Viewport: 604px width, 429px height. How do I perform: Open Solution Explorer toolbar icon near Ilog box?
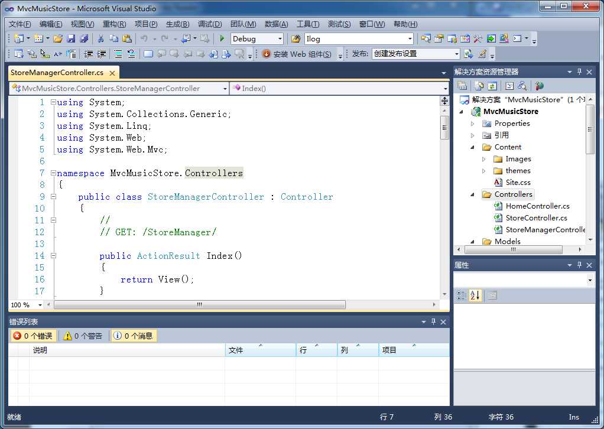(426, 38)
